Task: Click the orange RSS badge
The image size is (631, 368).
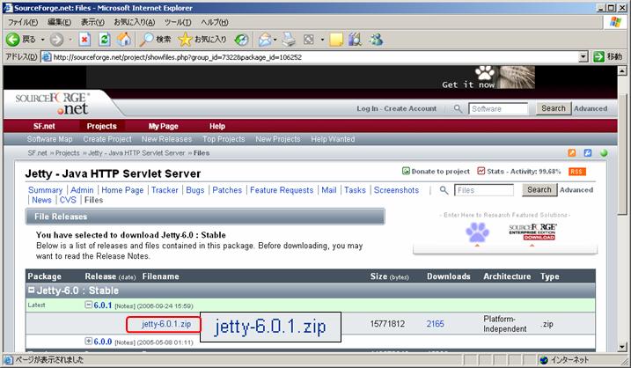Action: [577, 172]
